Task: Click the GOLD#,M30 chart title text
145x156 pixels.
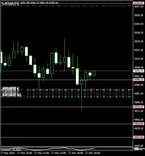Action: (x=12, y=3)
